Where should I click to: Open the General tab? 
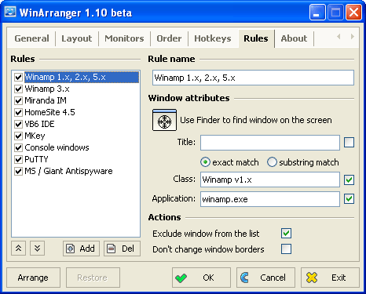pyautogui.click(x=31, y=38)
